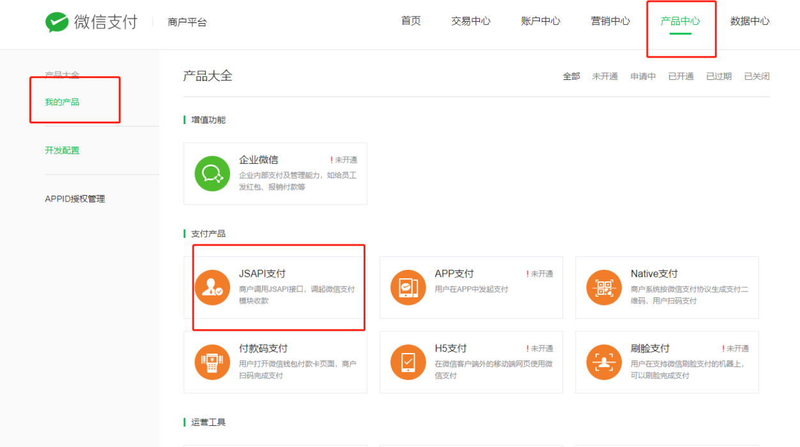This screenshot has width=800, height=447.
Task: Select 产品中心 in top navigation
Action: (x=680, y=21)
